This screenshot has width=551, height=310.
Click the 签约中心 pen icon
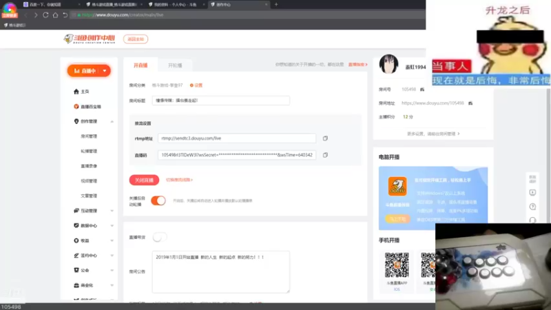tap(76, 256)
